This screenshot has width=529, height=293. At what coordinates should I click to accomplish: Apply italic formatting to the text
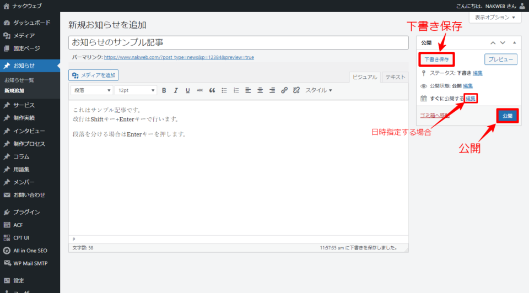pos(176,90)
